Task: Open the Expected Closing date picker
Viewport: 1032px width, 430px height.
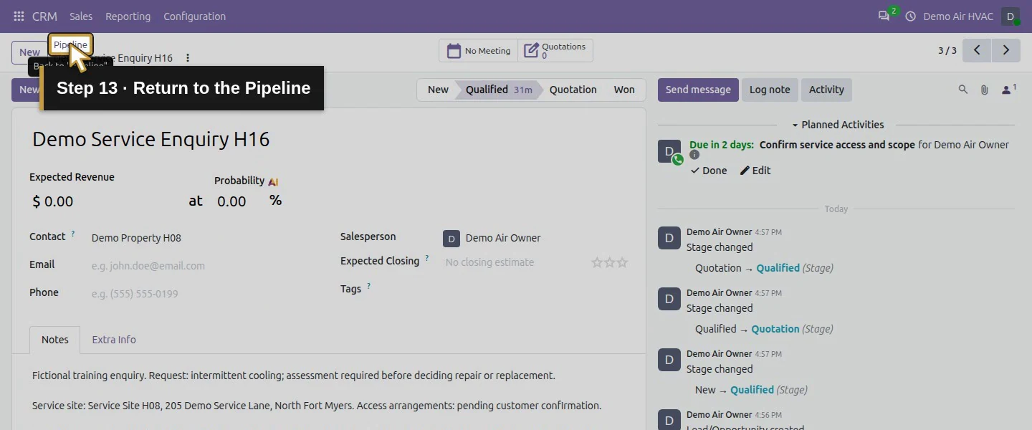Action: tap(515, 262)
